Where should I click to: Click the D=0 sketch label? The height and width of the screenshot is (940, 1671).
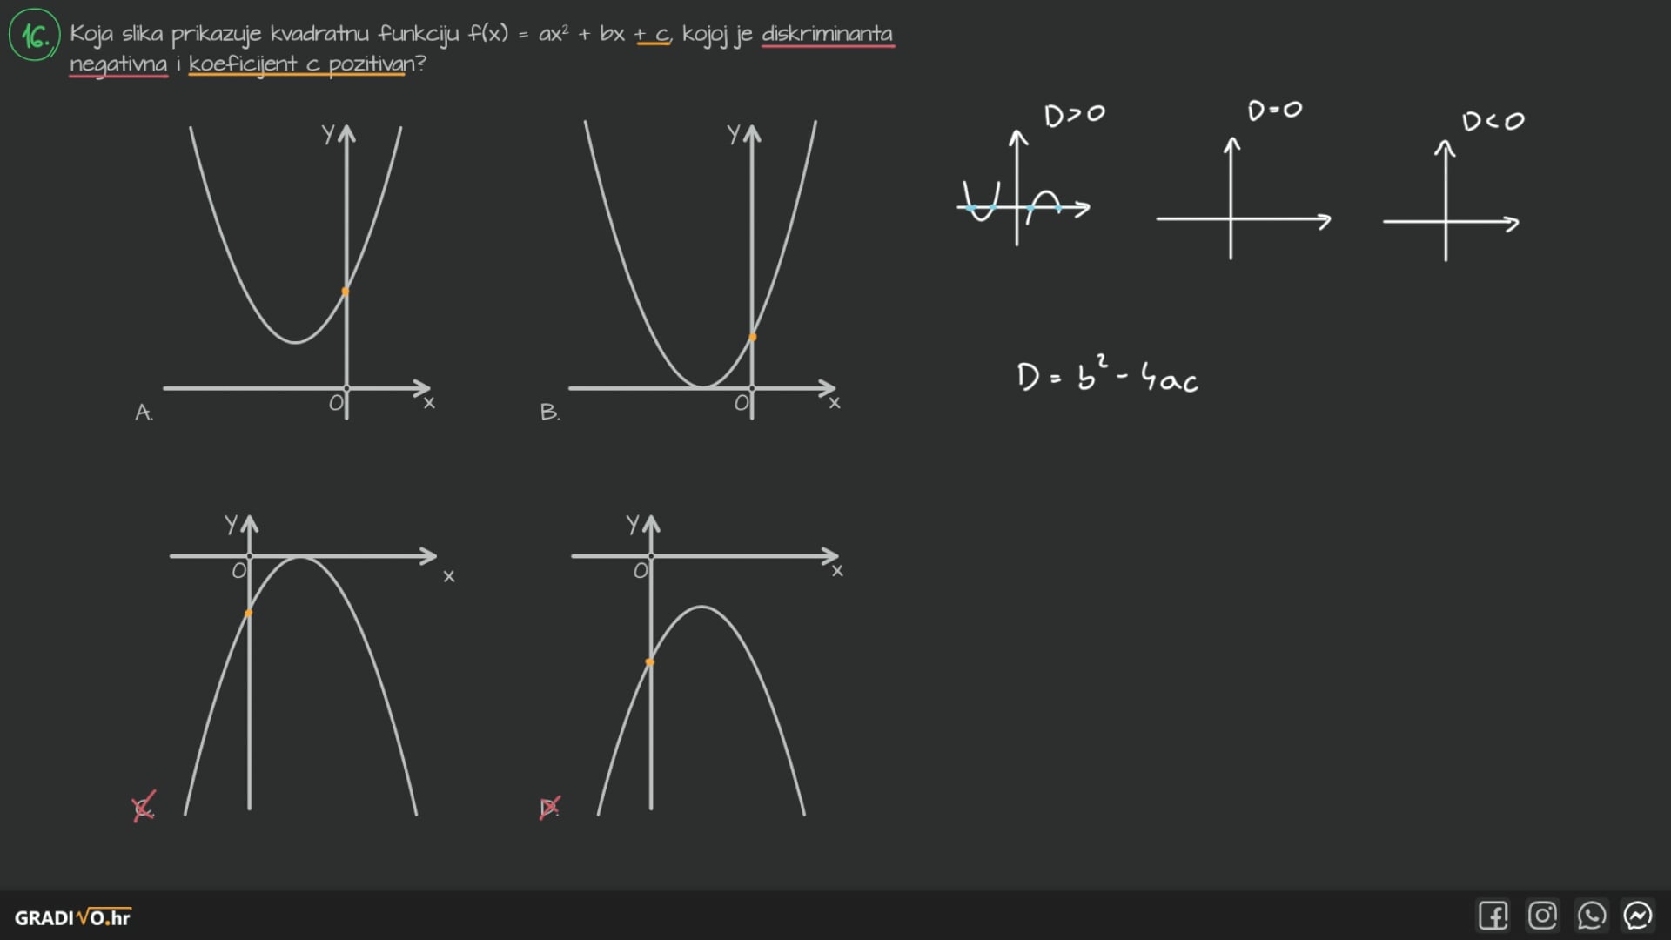pyautogui.click(x=1274, y=111)
